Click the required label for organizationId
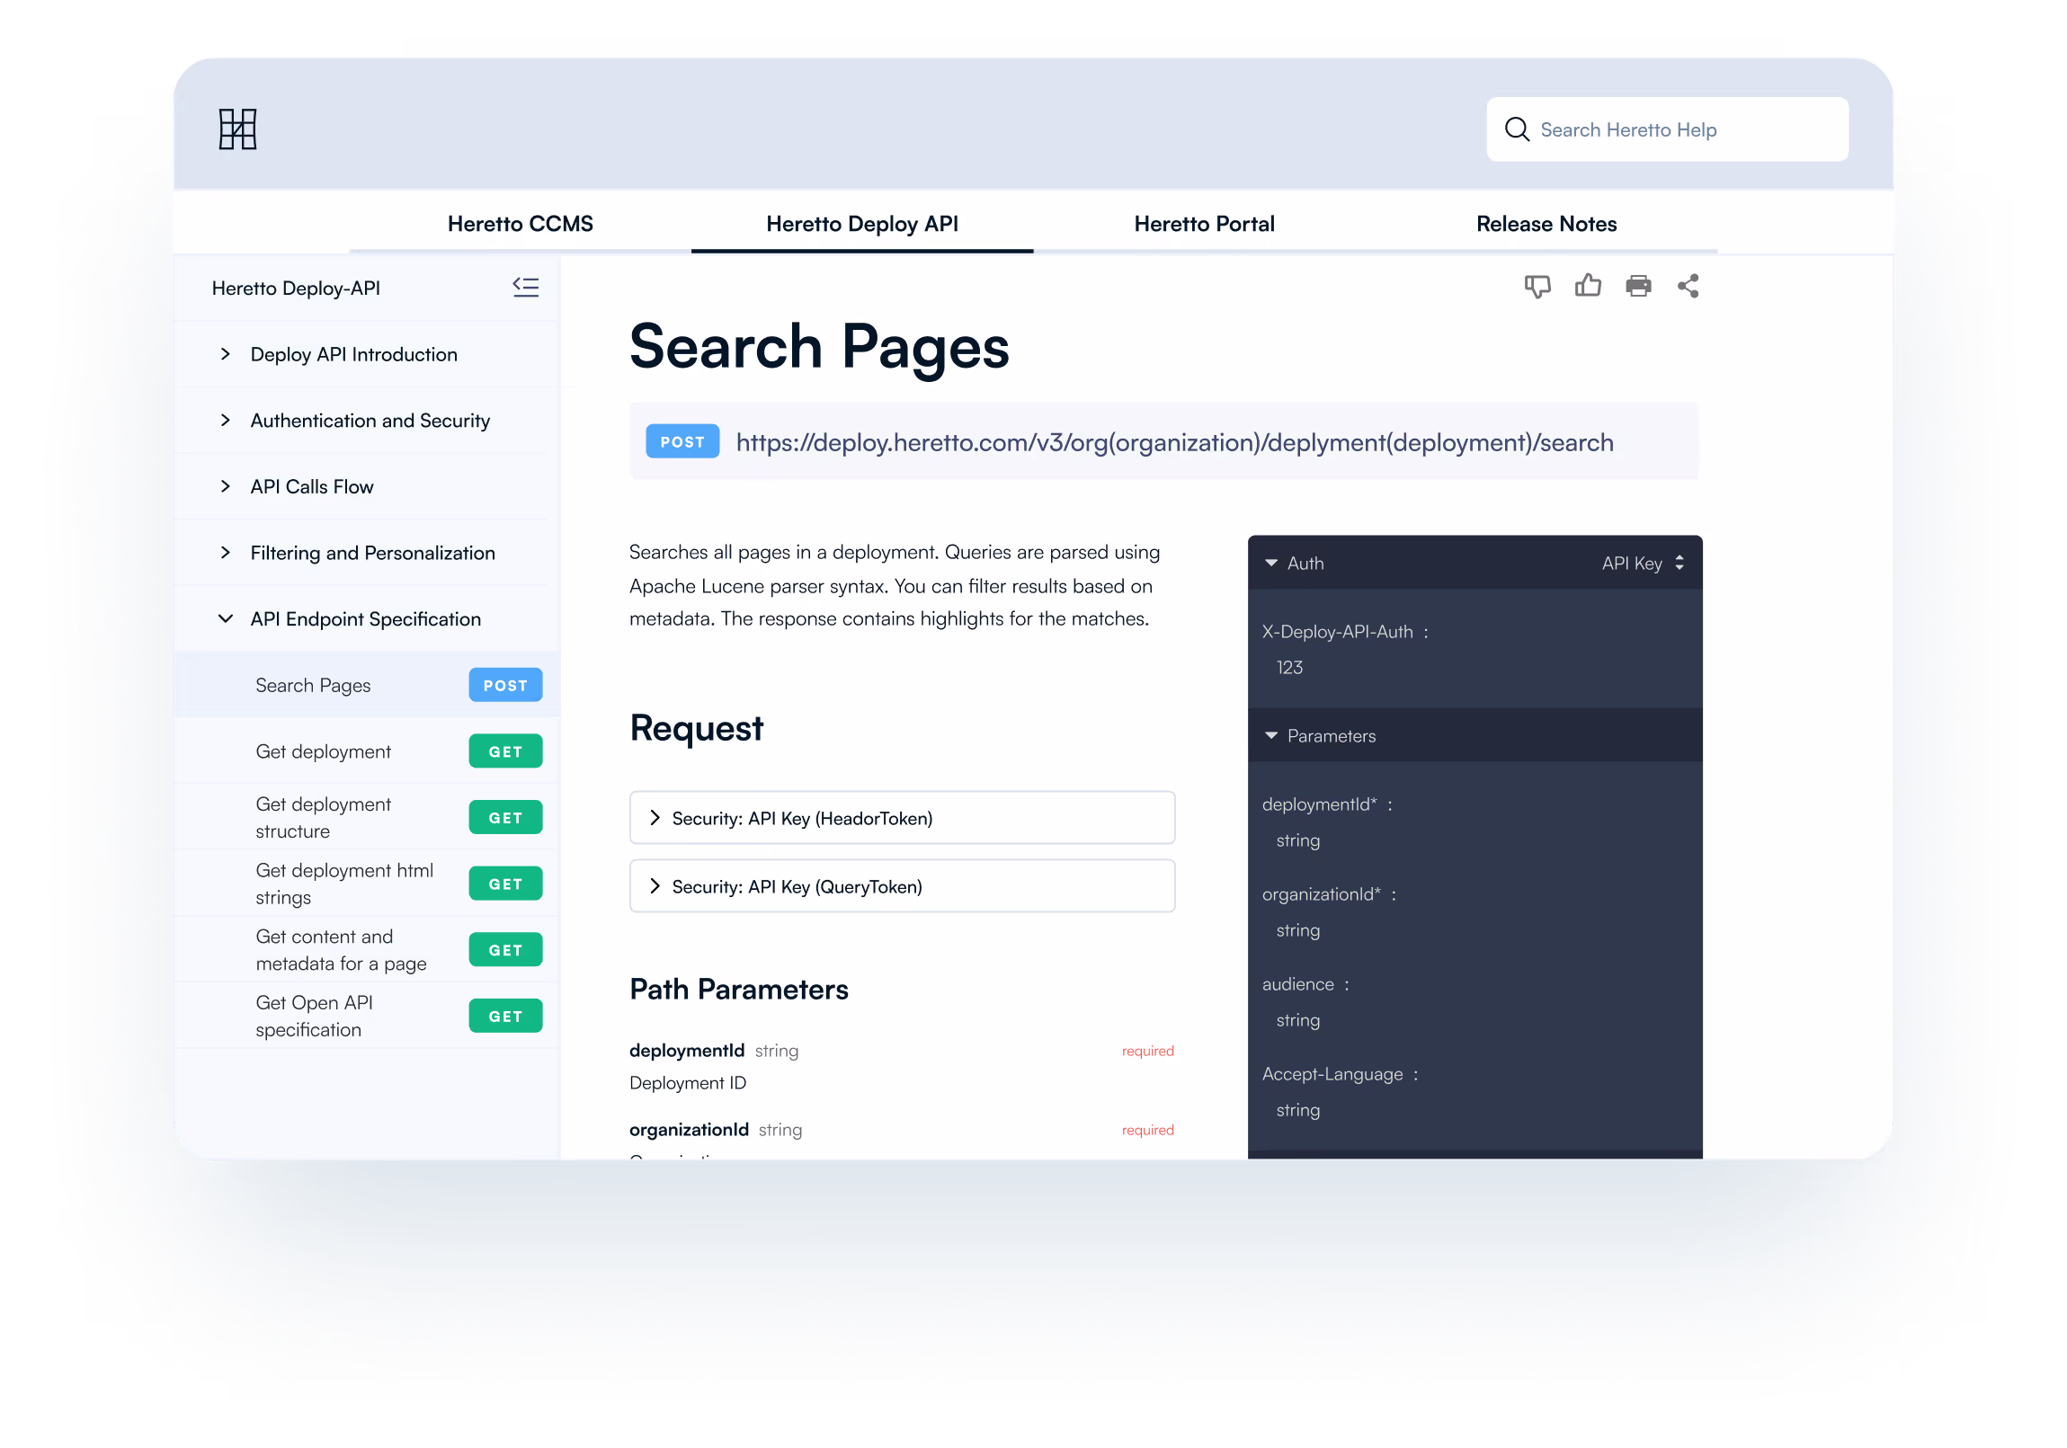Screen dimensions: 2067x1448 pyautogui.click(x=1147, y=1131)
